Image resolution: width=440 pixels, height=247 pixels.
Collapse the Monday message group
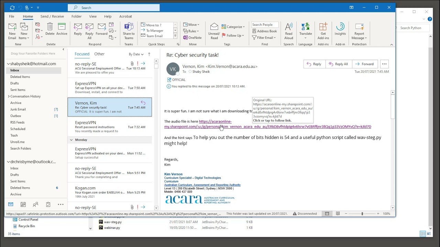click(x=71, y=140)
